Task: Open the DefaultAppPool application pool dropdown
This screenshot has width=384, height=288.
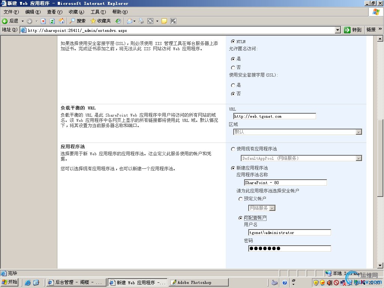Action: click(x=358, y=159)
